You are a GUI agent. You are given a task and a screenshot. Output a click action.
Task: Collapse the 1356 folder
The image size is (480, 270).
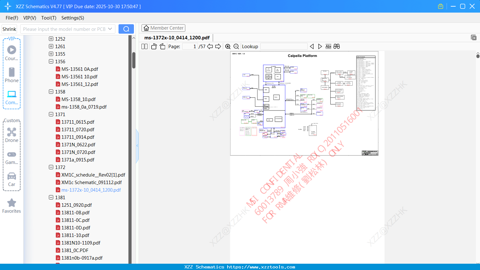click(x=51, y=61)
